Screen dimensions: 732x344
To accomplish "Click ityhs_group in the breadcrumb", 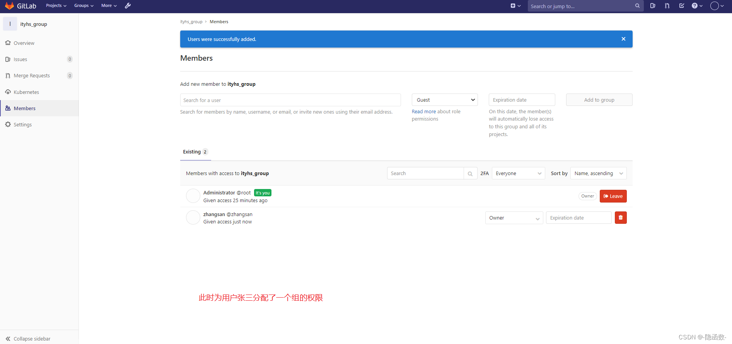I will click(x=191, y=22).
